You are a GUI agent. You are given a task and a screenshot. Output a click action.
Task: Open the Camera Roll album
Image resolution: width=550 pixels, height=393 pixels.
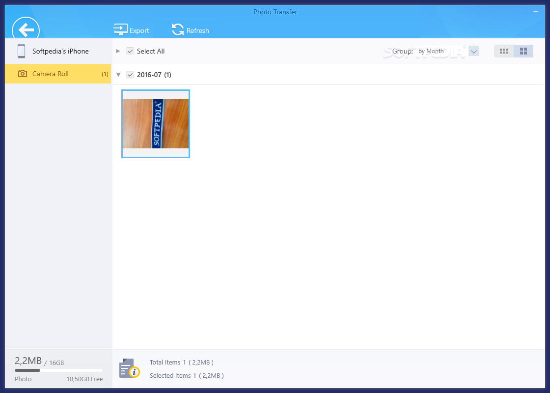pos(58,74)
